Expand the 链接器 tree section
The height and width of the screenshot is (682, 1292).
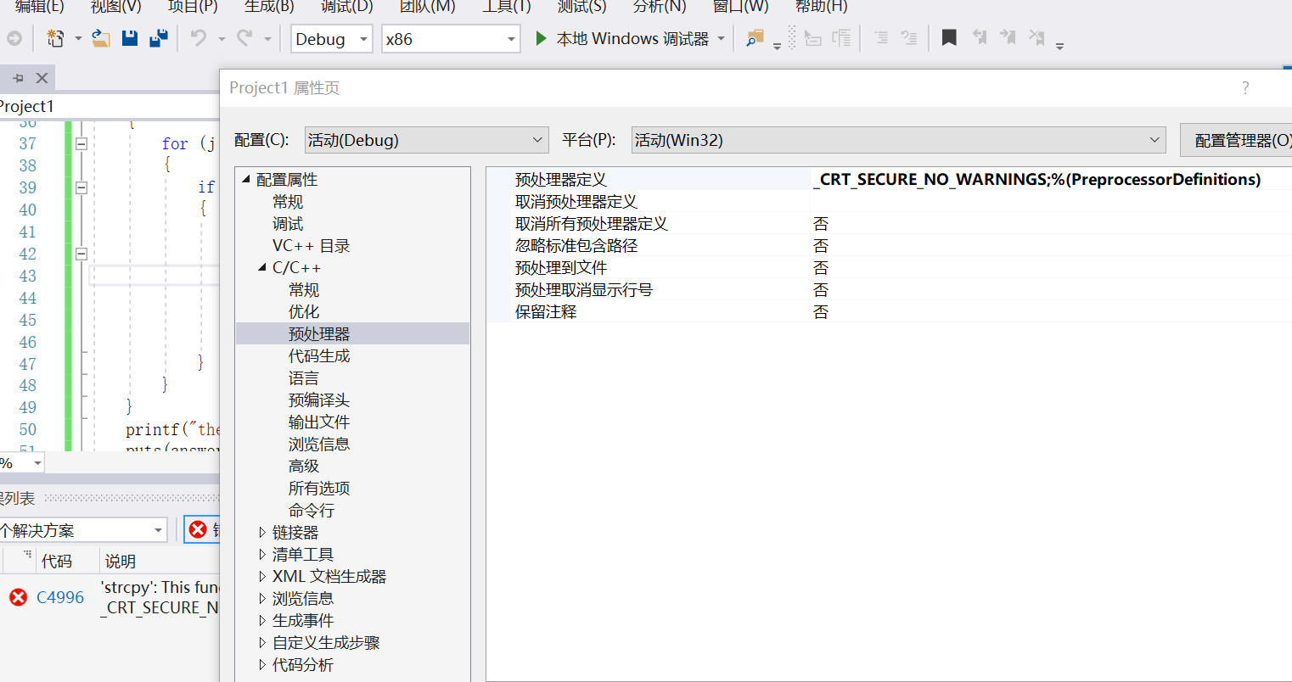tap(261, 532)
